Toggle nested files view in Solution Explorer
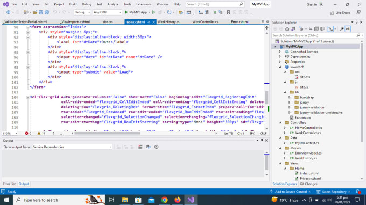Screen dimensions: 366x205 [x=330, y=29]
